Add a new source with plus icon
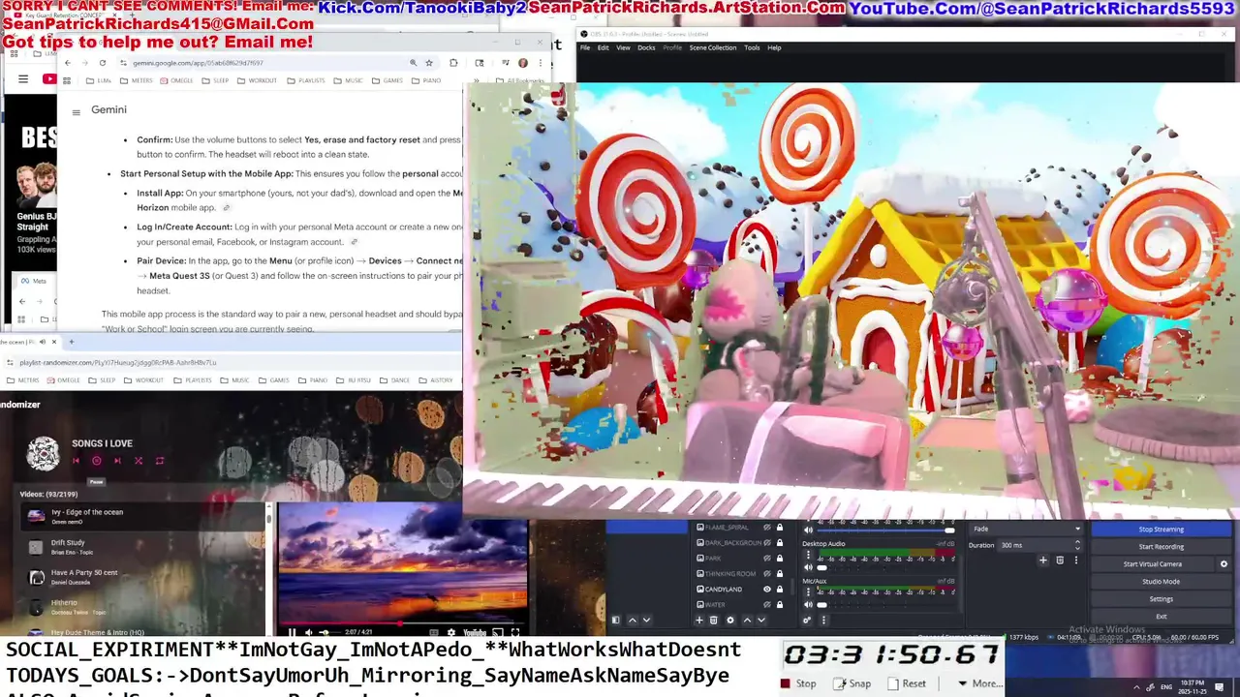 point(699,621)
